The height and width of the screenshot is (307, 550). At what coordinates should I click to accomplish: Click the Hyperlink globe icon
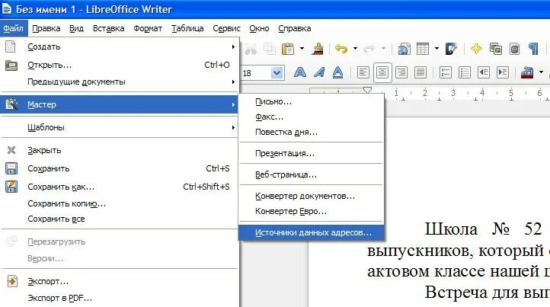tap(404, 49)
